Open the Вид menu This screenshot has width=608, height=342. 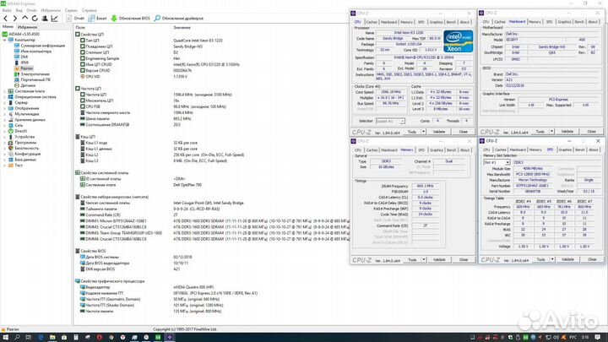pos(19,10)
